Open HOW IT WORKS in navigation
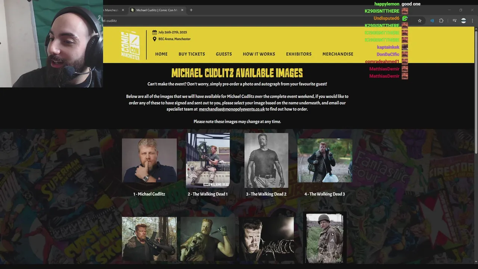478x269 pixels. click(259, 54)
